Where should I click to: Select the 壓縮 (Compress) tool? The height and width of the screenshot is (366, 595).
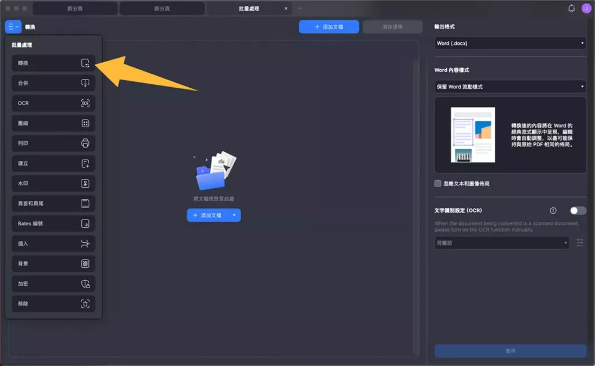52,123
